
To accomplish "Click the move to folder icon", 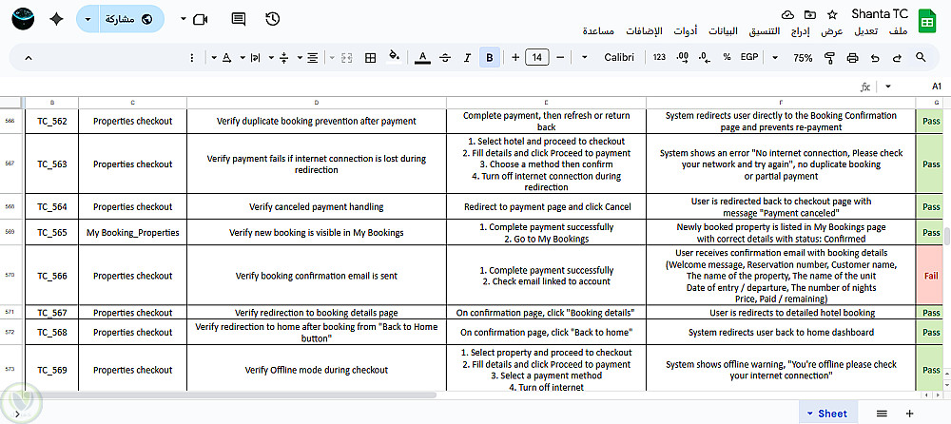I will [x=809, y=14].
